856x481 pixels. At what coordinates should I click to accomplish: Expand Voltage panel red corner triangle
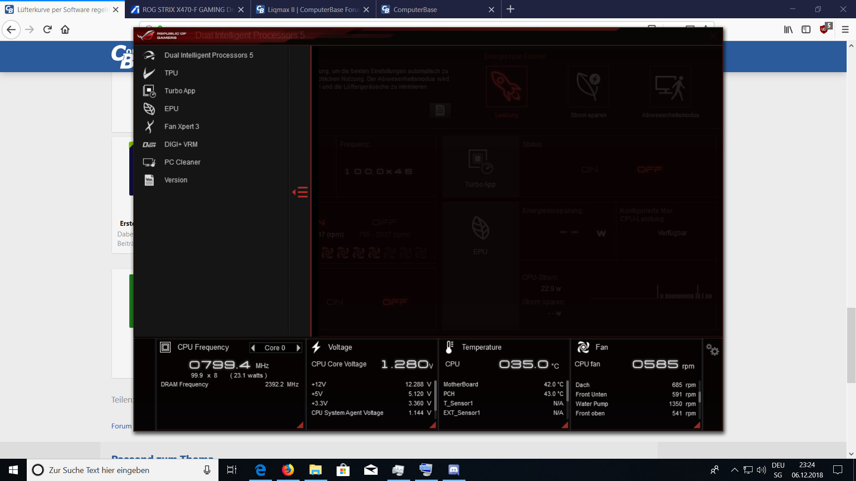tap(432, 425)
